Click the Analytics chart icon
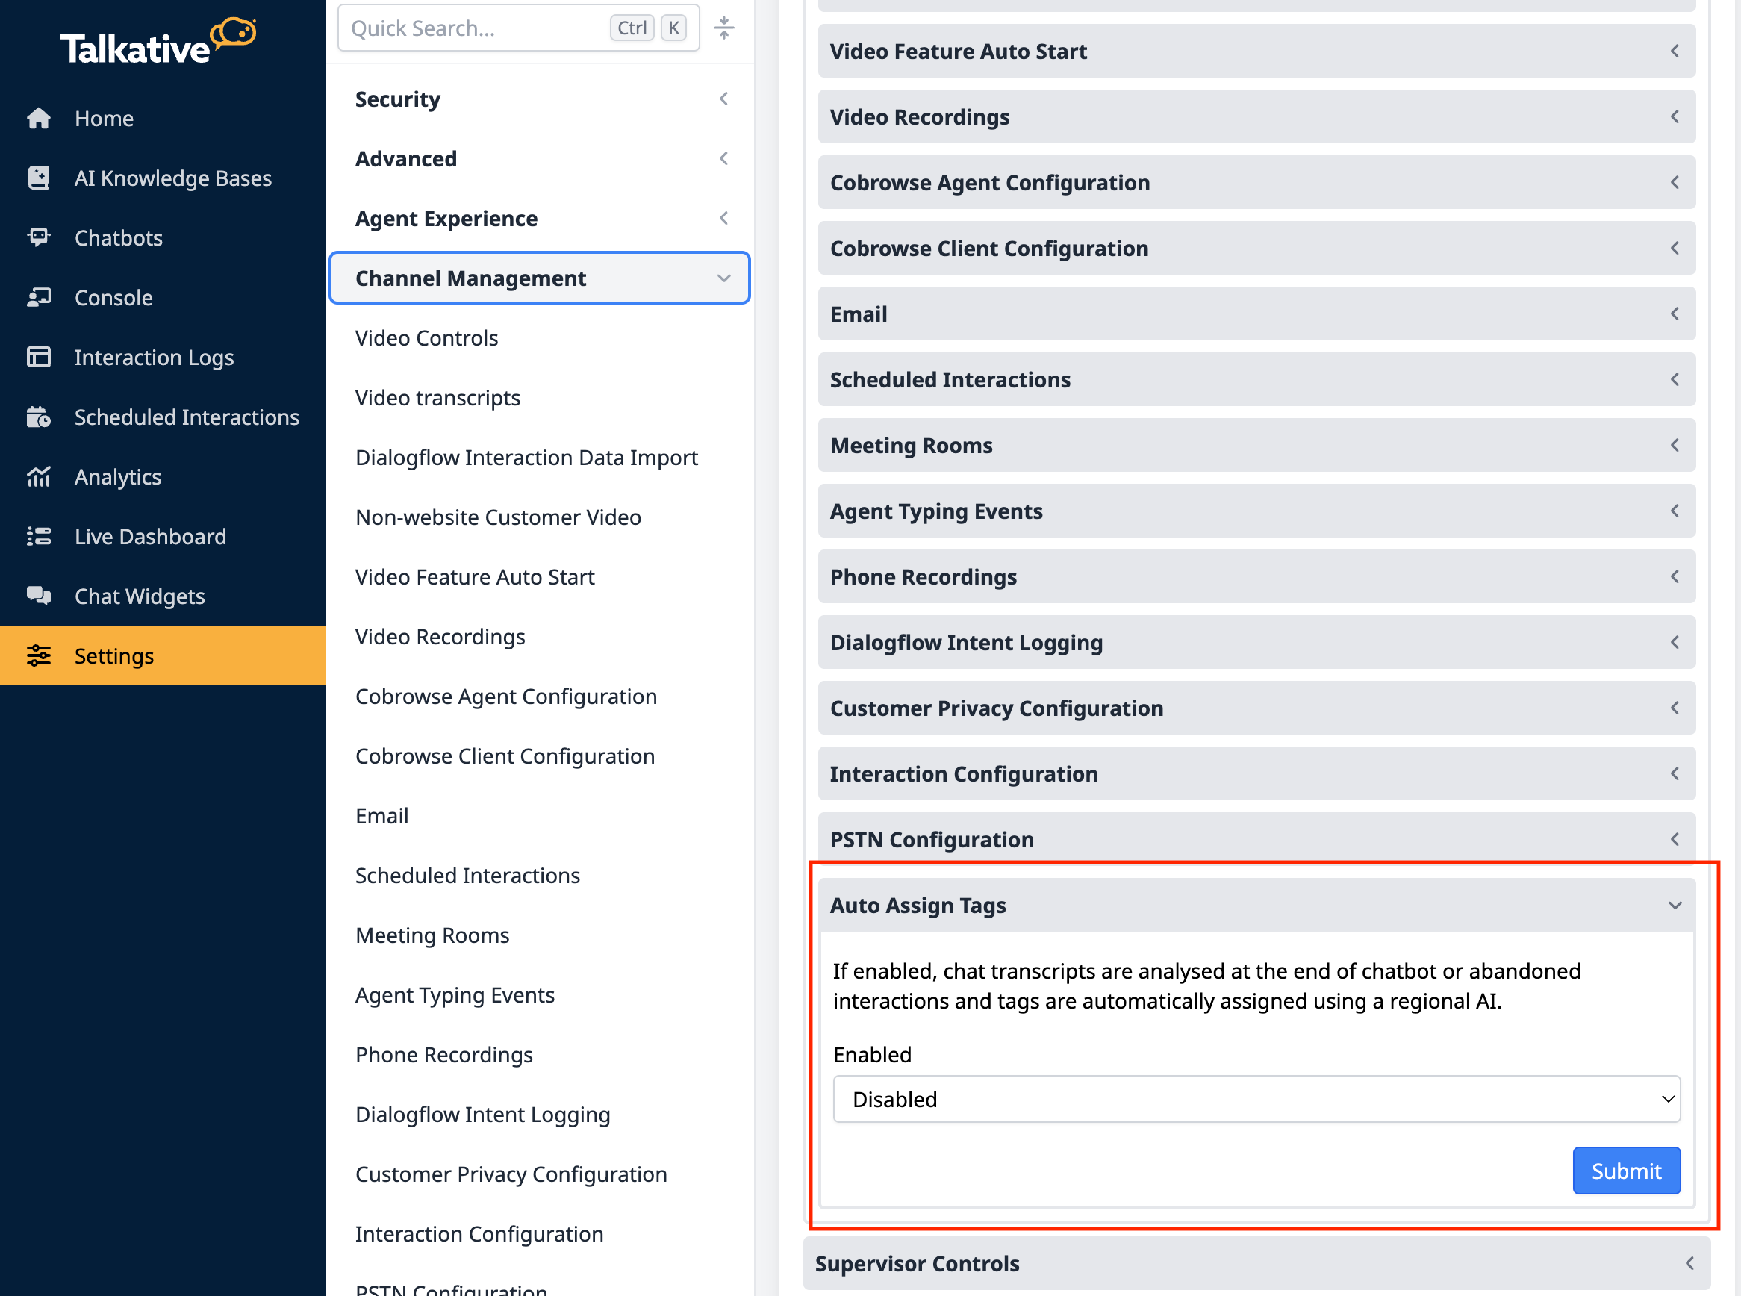The width and height of the screenshot is (1741, 1296). [38, 476]
